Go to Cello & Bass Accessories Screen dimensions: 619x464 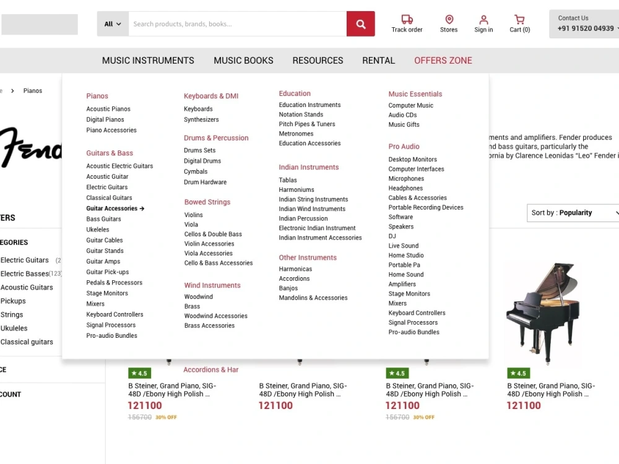pyautogui.click(x=219, y=263)
